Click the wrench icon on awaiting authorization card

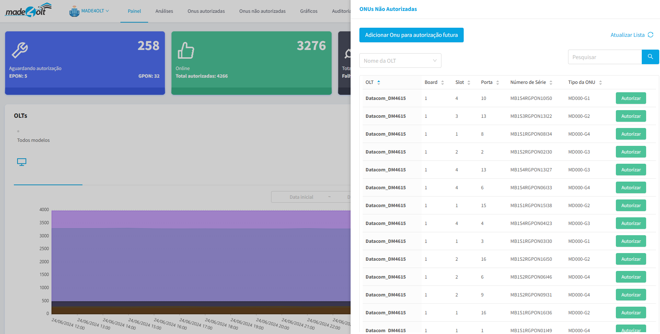[20, 50]
